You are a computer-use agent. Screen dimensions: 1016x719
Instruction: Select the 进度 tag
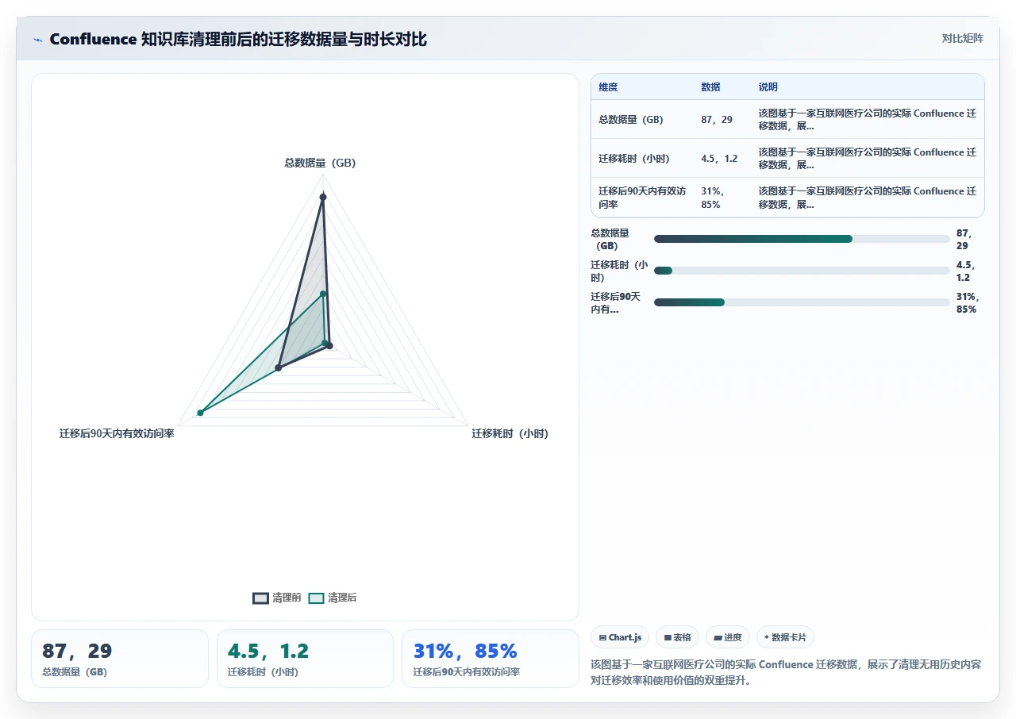tap(728, 637)
